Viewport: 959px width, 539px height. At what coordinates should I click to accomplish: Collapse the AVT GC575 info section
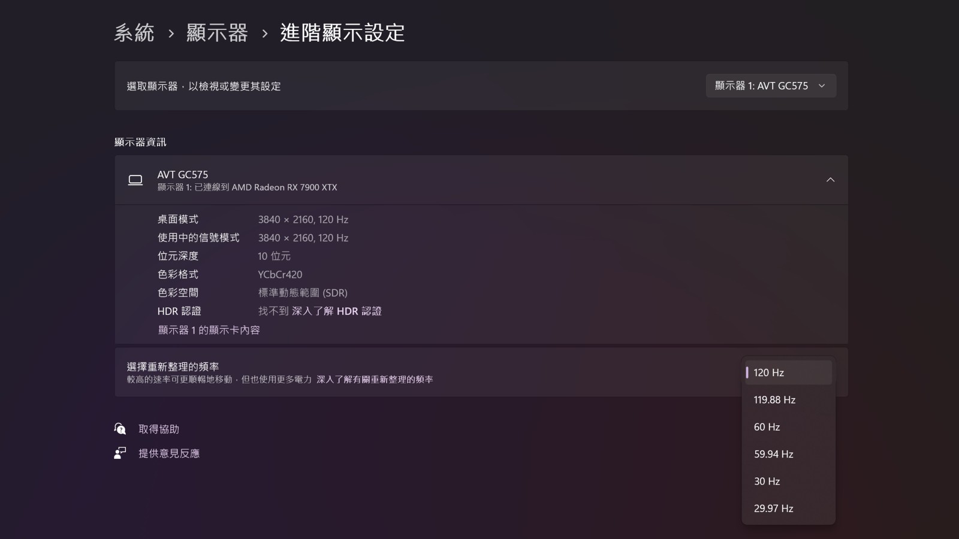(830, 180)
